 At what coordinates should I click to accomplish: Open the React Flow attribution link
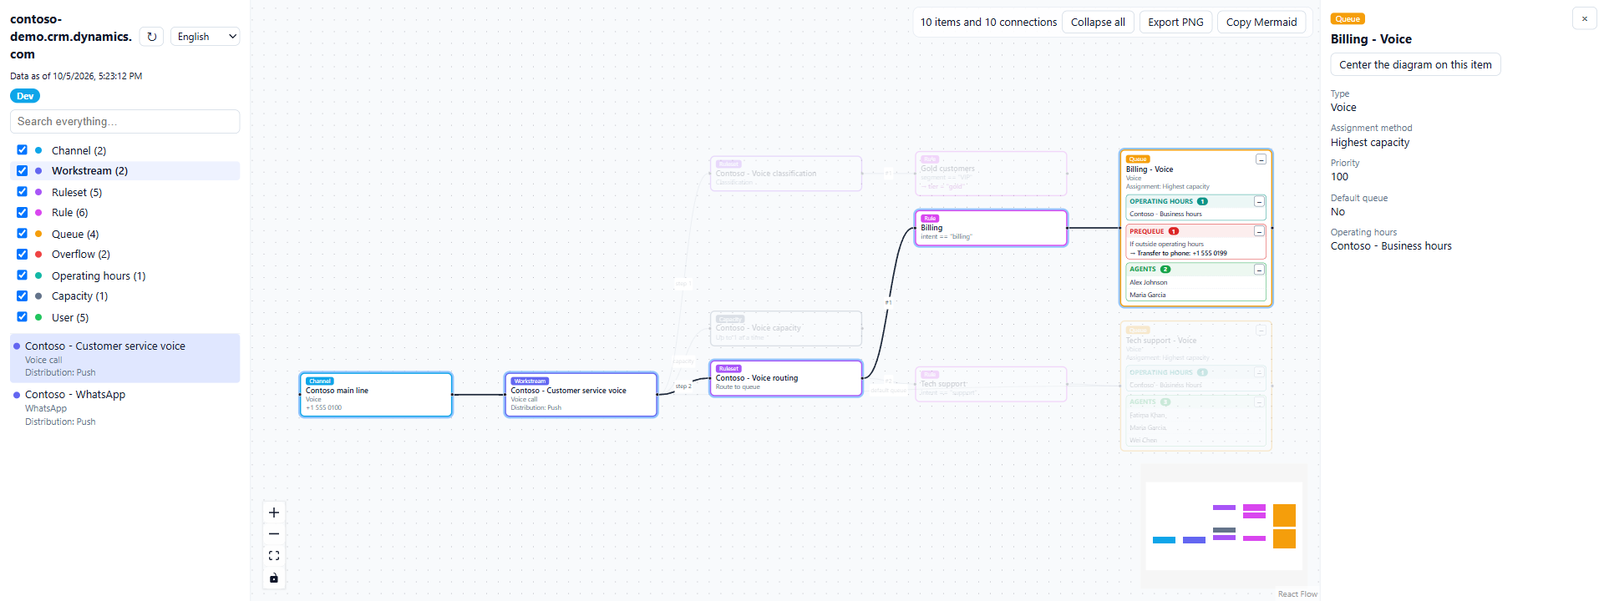point(1297,594)
